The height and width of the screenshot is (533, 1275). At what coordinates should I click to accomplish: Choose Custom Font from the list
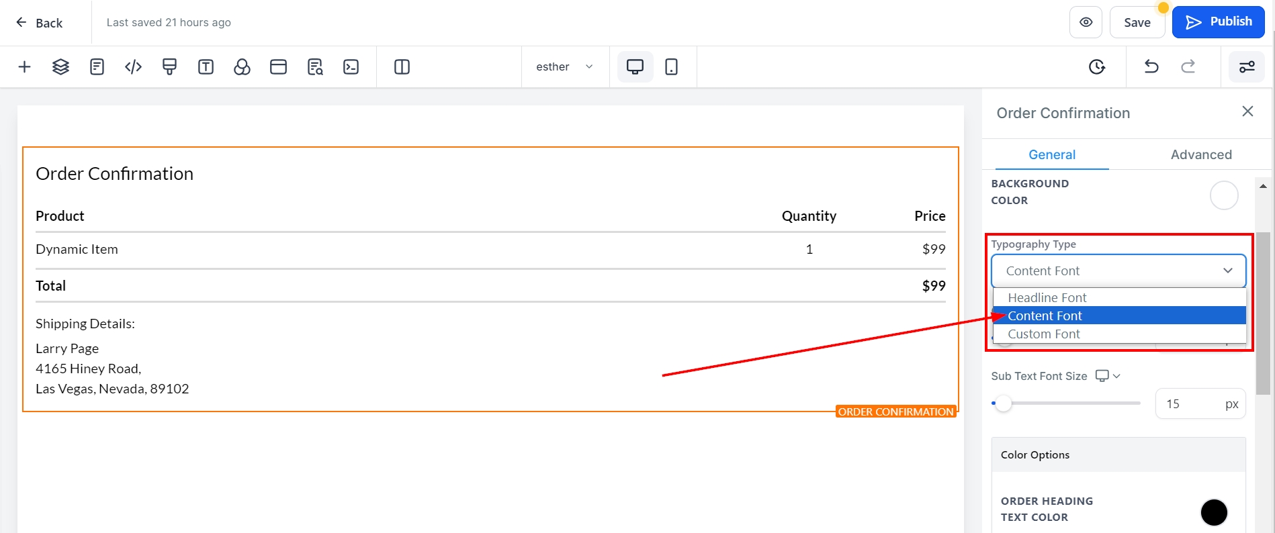point(1043,334)
